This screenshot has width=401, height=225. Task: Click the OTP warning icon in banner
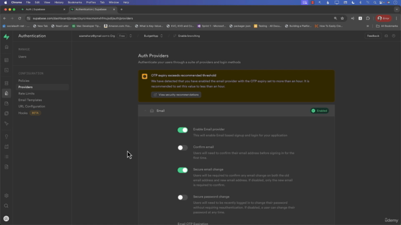pyautogui.click(x=145, y=76)
